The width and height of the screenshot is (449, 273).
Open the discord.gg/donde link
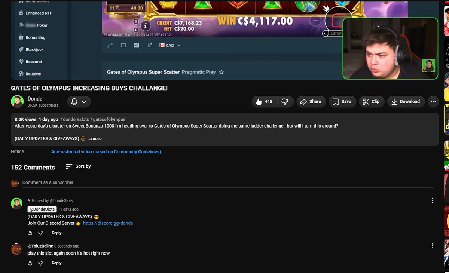tap(108, 223)
